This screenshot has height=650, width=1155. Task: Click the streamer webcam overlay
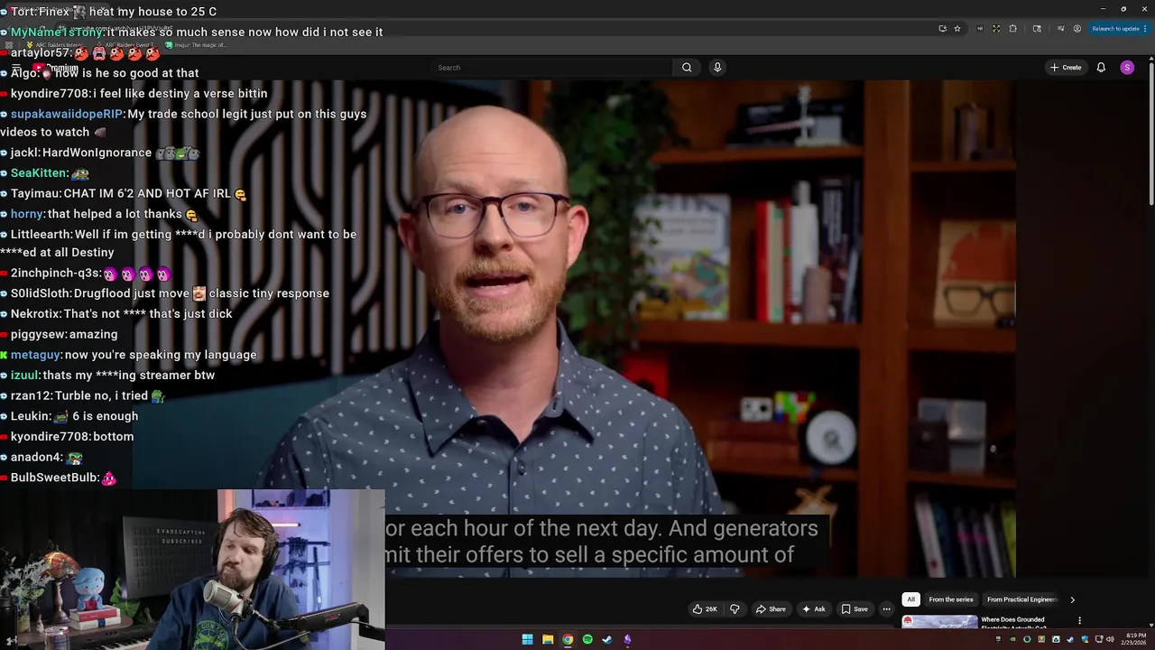tap(192, 570)
